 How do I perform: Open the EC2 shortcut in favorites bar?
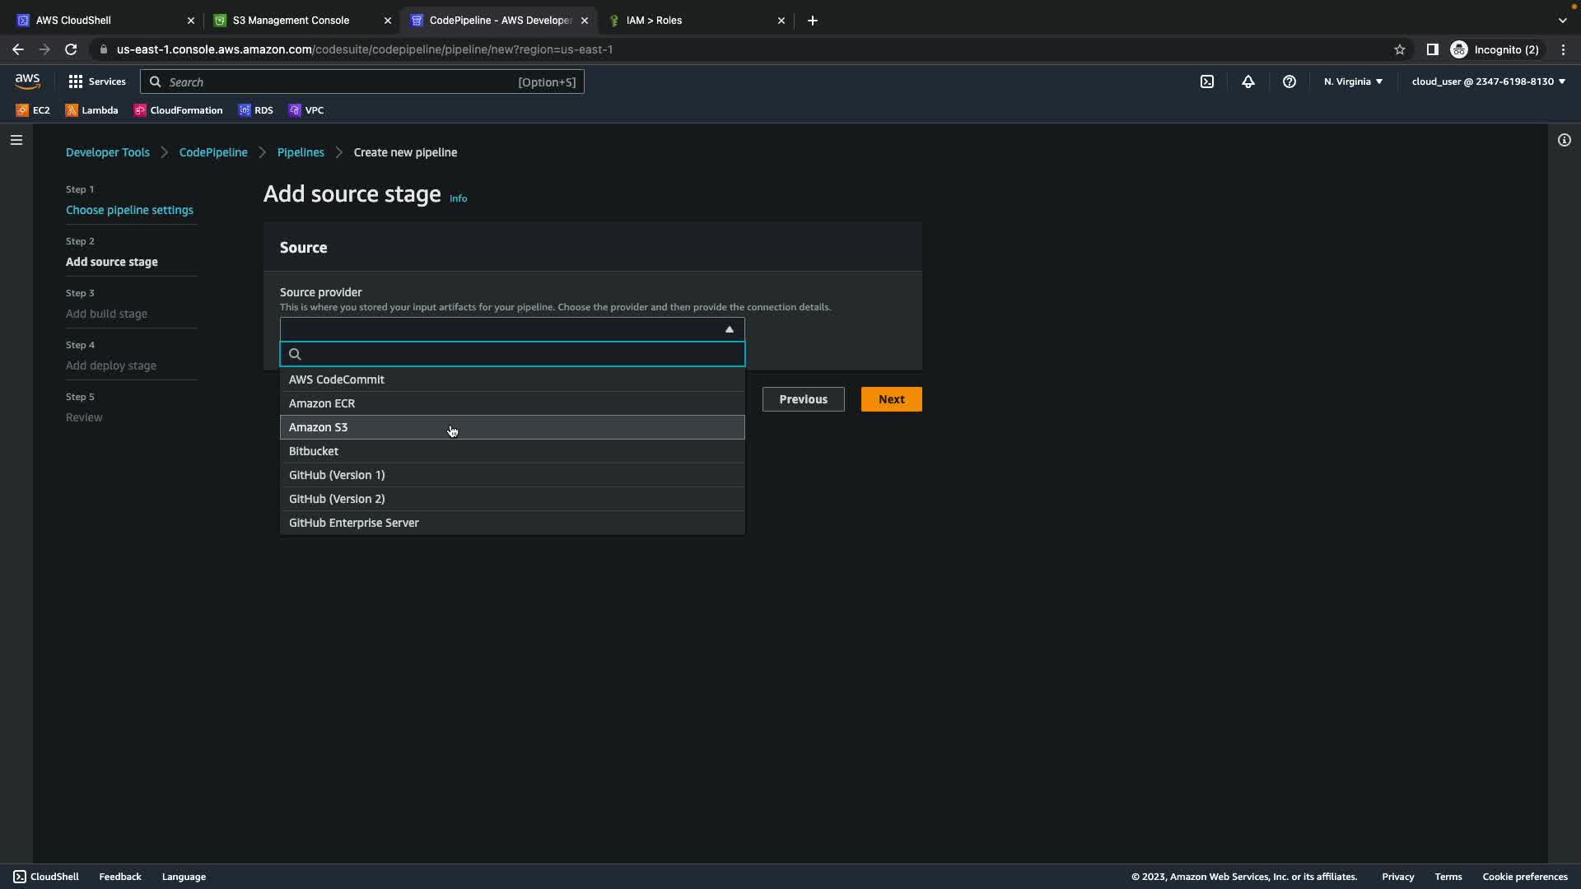click(33, 110)
